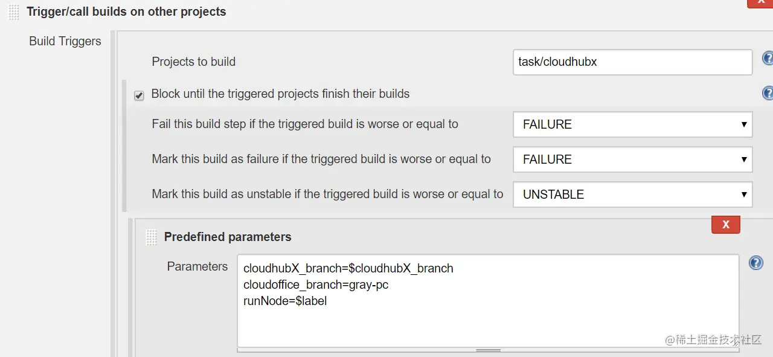Click the Parameters field label

(197, 266)
